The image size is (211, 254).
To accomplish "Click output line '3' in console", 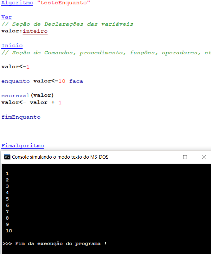I will click(7, 186).
